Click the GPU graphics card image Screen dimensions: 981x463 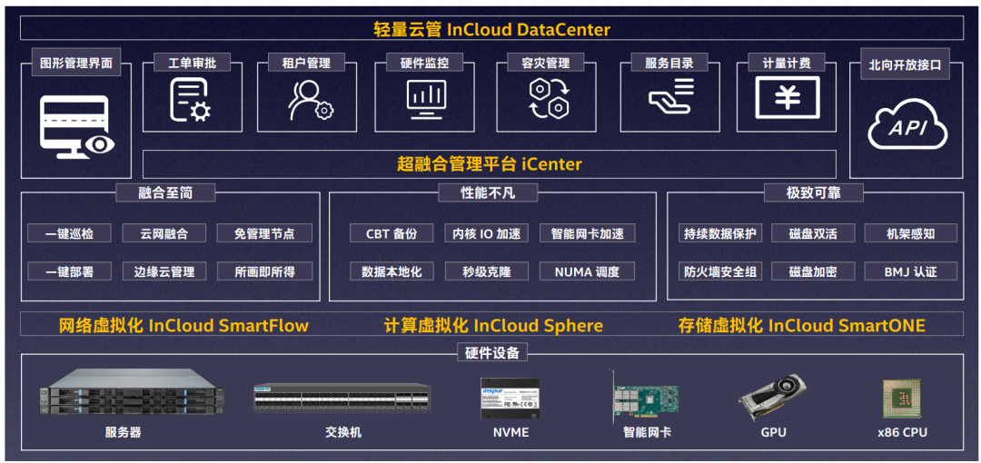pyautogui.click(x=773, y=397)
